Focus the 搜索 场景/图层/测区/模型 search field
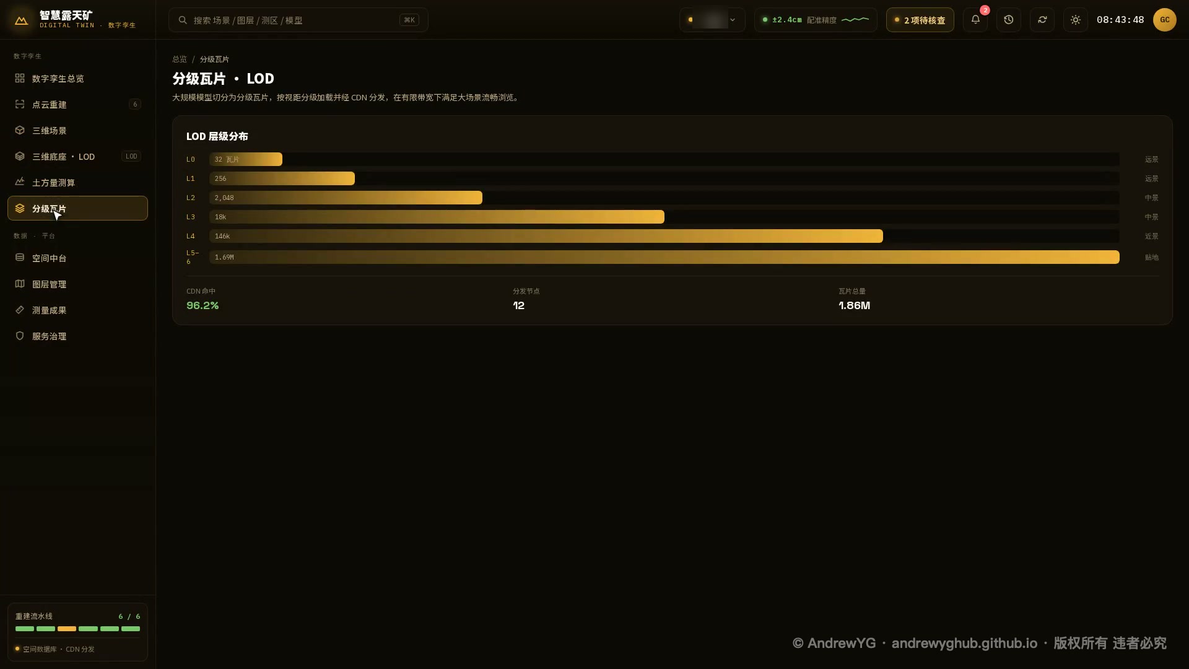This screenshot has height=669, width=1189. (298, 20)
